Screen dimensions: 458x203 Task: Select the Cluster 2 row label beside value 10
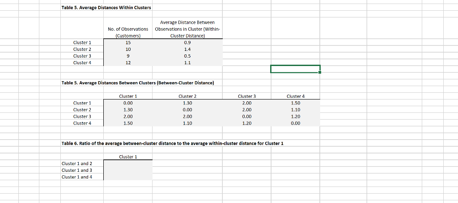(82, 49)
